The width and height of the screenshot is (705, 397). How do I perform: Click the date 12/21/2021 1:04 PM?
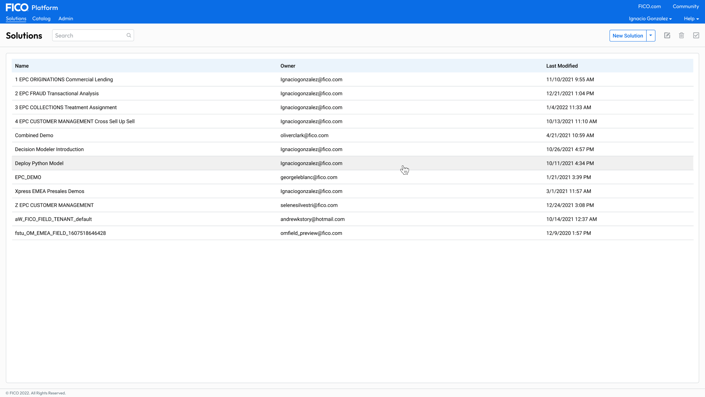[x=570, y=93]
